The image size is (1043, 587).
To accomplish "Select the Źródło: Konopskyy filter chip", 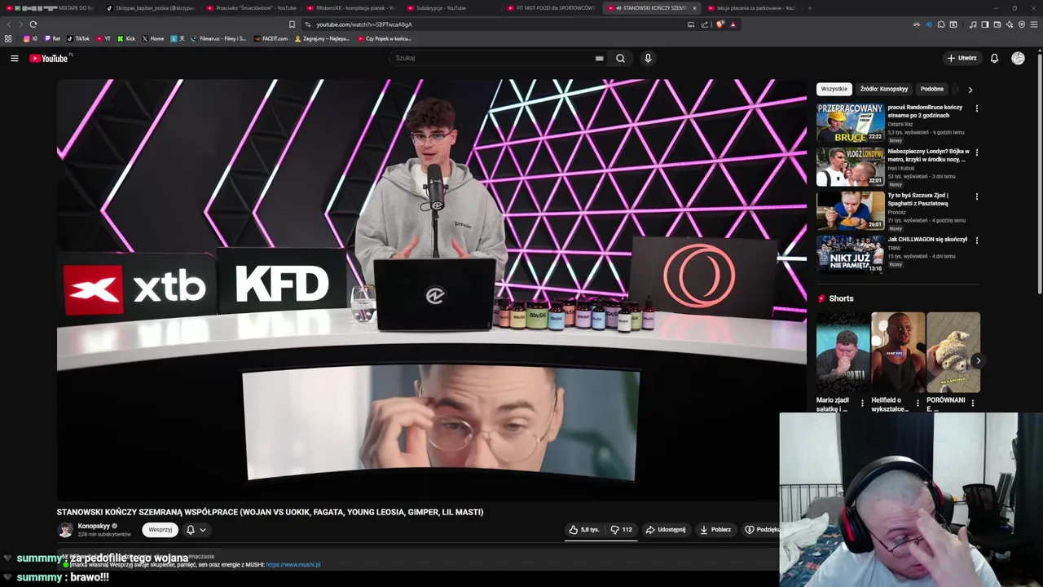I will (x=883, y=89).
